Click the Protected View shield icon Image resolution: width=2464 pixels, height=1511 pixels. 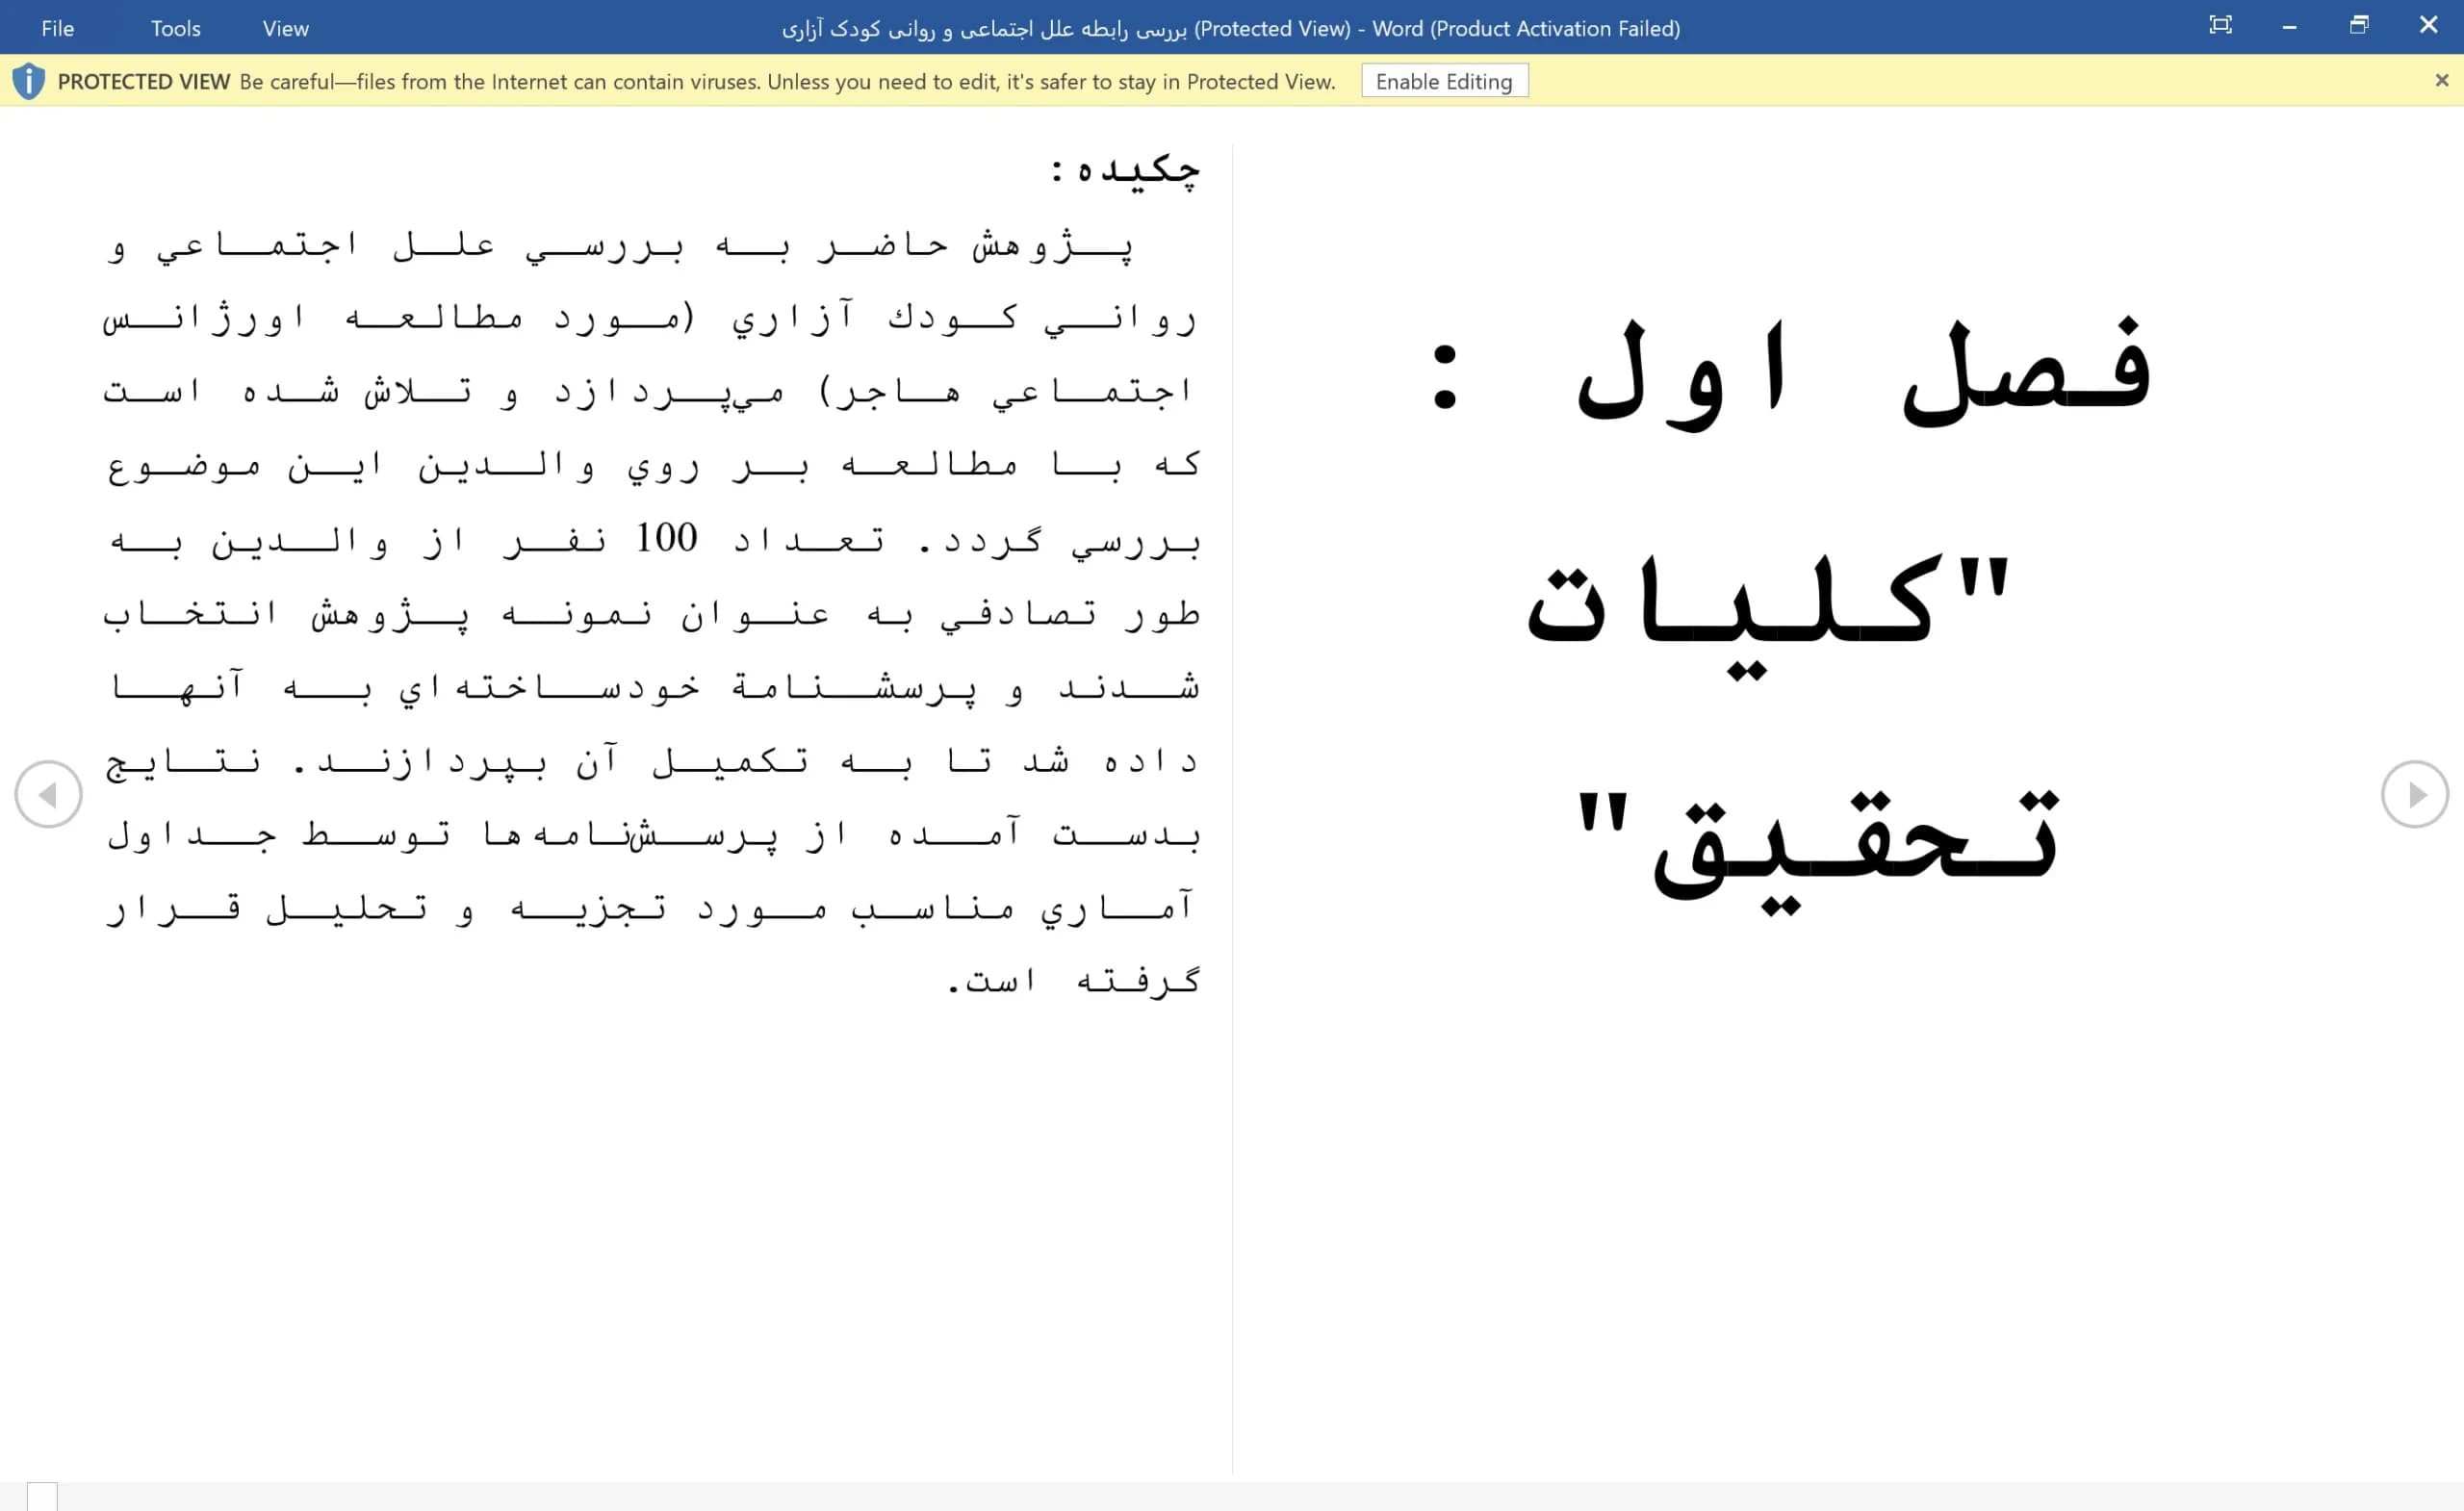(x=28, y=81)
